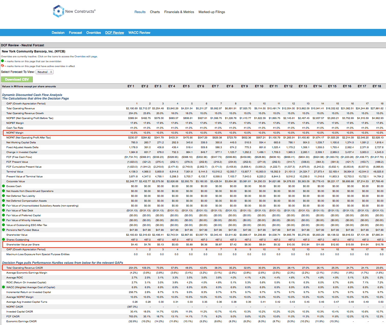Click the Incremental Return on Invested Capital label
Image resolution: width=386 pixels, height=325 pixels.
(x=29, y=292)
